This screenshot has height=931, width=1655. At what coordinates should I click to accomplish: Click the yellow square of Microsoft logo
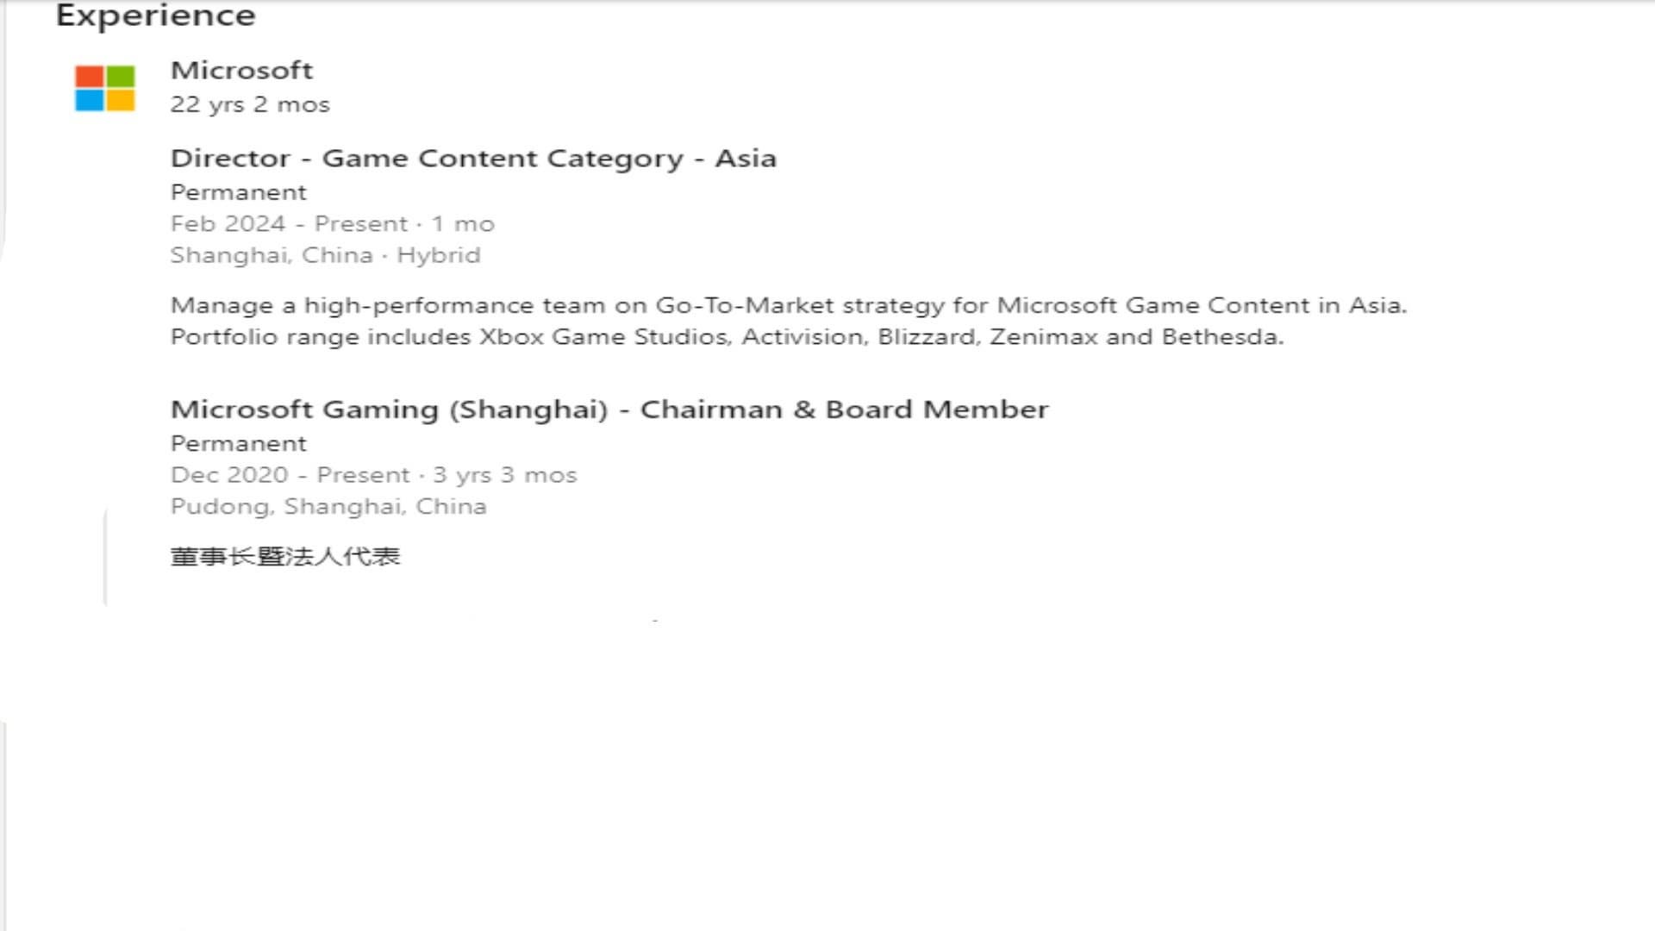click(121, 101)
